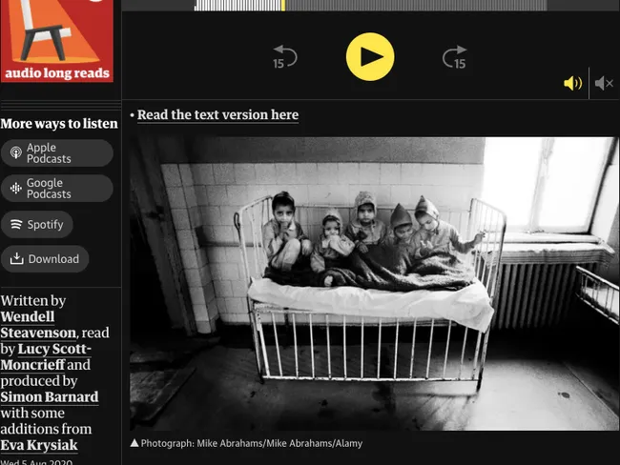Listen on Spotify

tap(37, 225)
